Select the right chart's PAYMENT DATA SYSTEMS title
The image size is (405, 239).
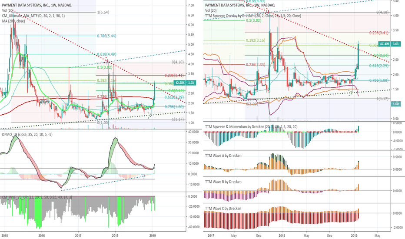[240, 5]
